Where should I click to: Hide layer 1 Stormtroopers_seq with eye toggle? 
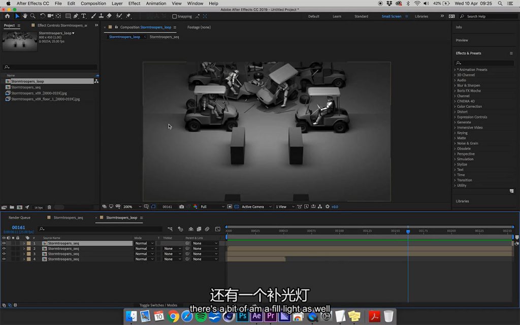point(4,243)
